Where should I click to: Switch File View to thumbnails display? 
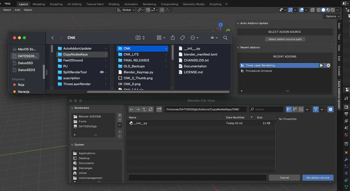tap(301, 109)
